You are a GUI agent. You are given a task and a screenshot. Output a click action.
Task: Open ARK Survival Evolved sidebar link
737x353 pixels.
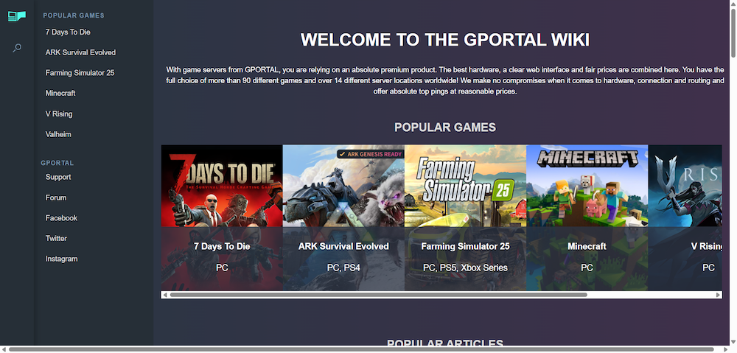click(x=80, y=52)
